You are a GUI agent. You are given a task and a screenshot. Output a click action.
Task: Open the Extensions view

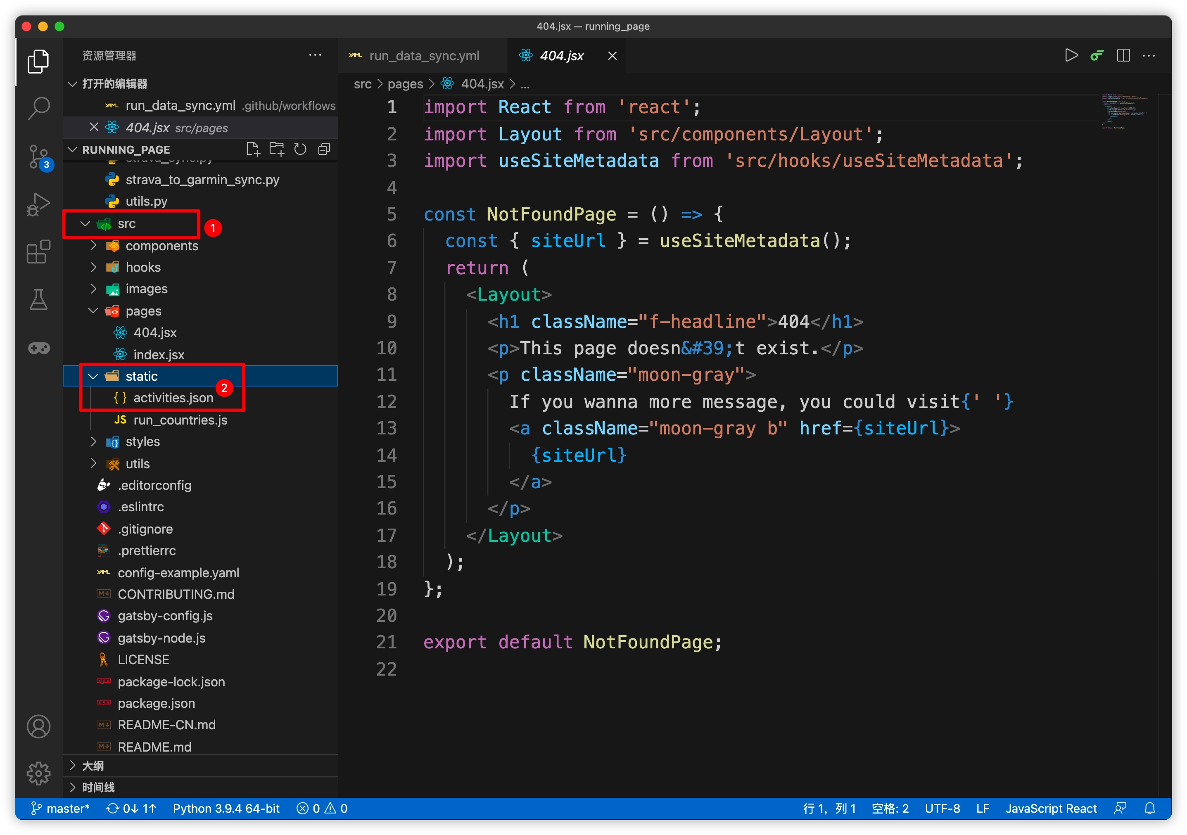click(38, 252)
